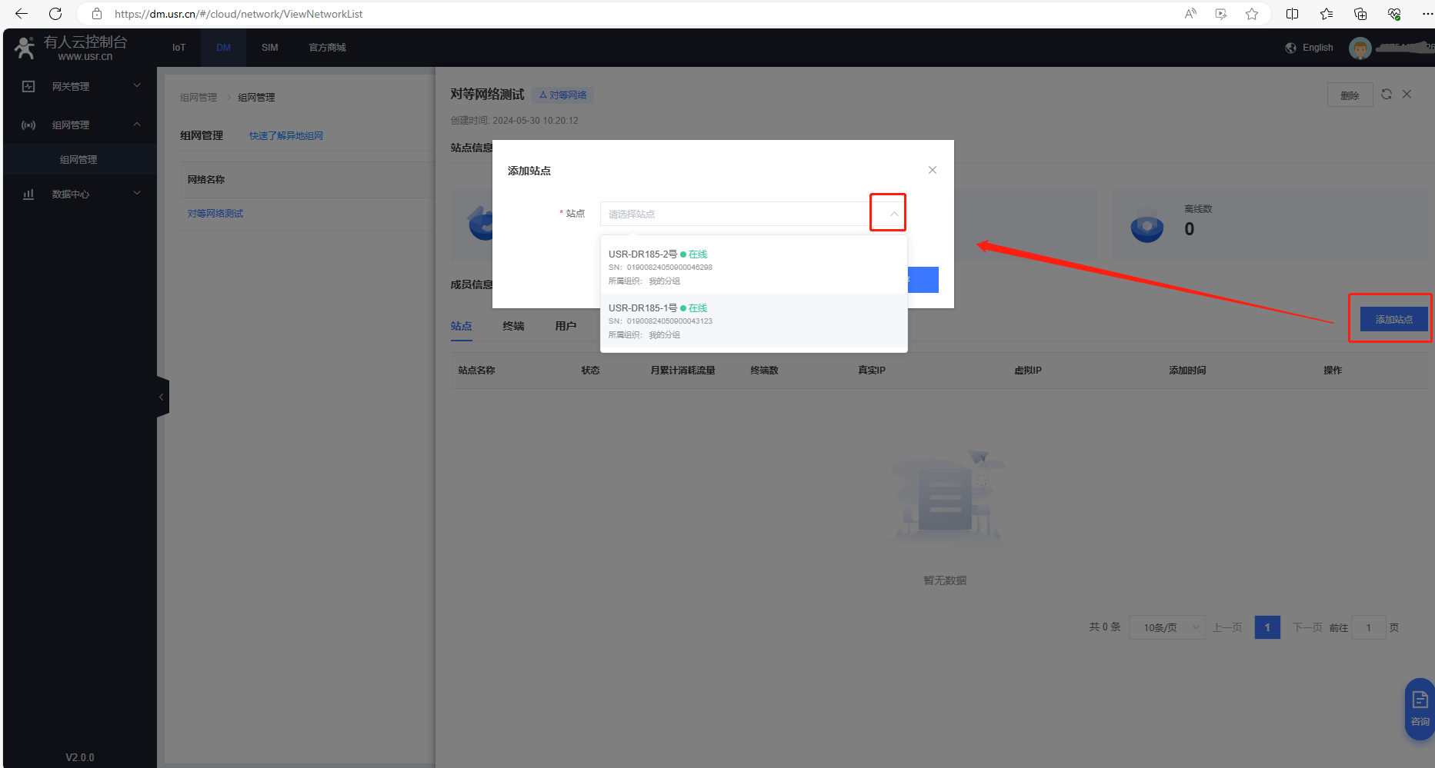The height and width of the screenshot is (768, 1435).
Task: Click the globe language icon
Action: 1290,48
